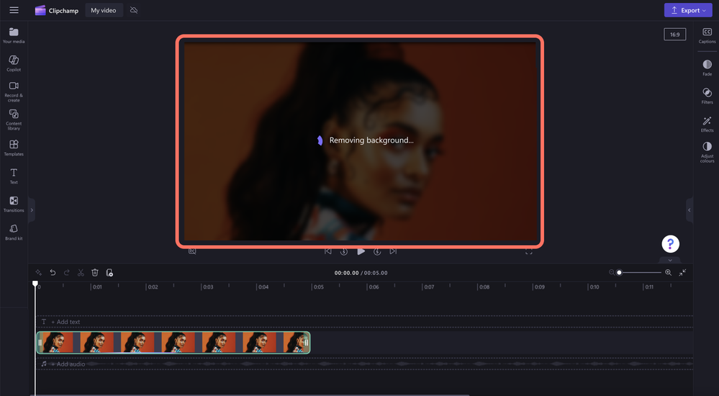This screenshot has width=719, height=396.
Task: Click the Clipchamp logo
Action: 56,10
